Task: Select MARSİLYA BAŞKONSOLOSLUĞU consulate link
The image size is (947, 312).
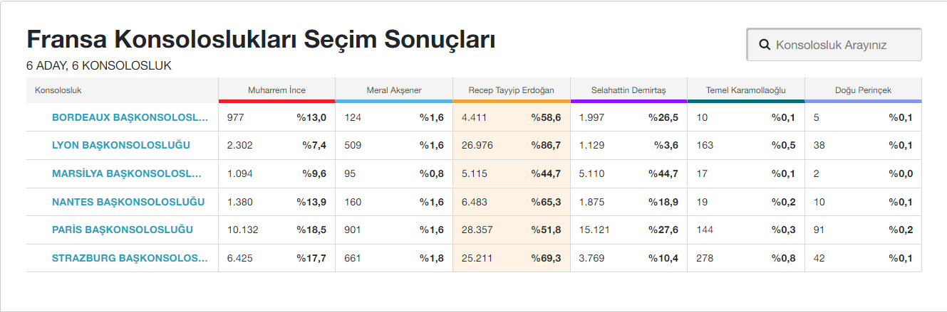Action: tap(130, 173)
